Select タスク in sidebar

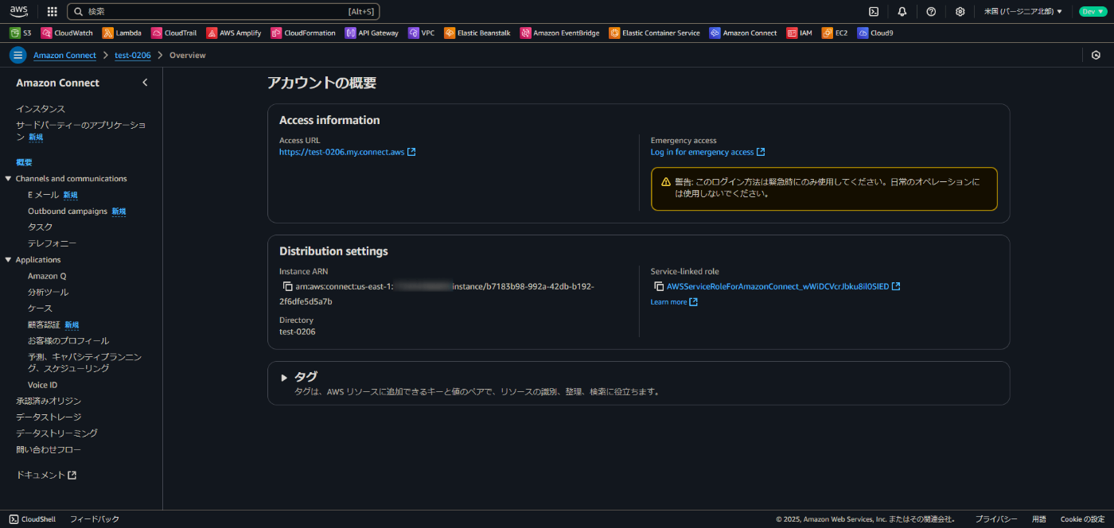[40, 227]
